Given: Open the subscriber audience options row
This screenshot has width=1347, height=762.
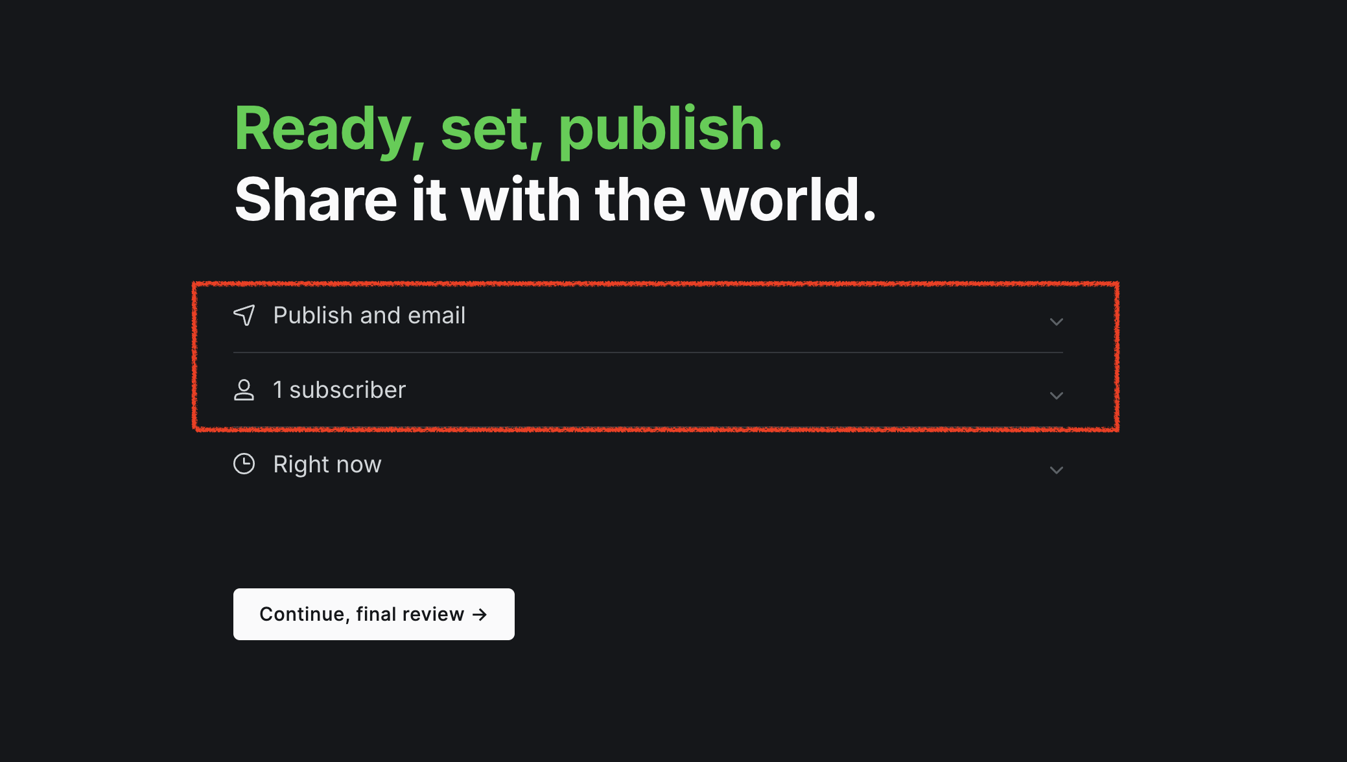Looking at the screenshot, I should click(x=648, y=390).
